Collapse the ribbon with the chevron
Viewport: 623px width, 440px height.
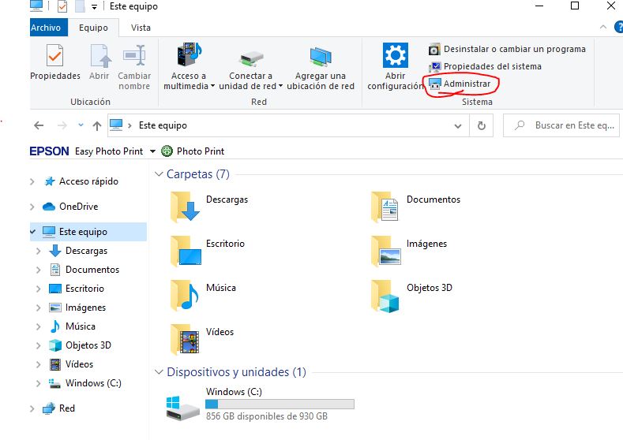pos(603,27)
